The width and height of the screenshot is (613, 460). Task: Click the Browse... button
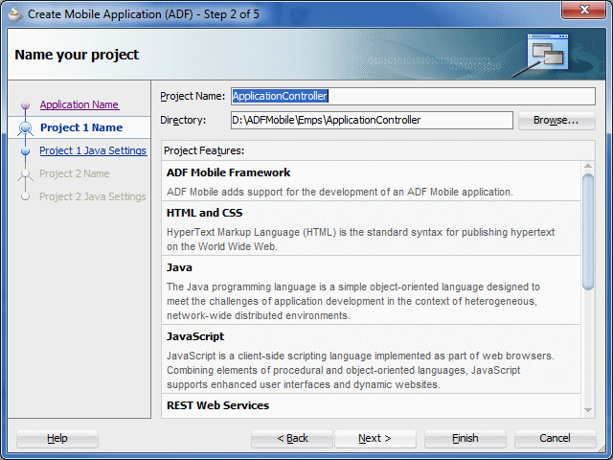(556, 121)
